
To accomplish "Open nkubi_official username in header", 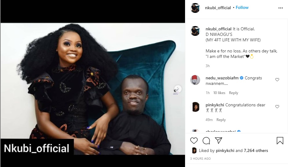I will [x=218, y=8].
